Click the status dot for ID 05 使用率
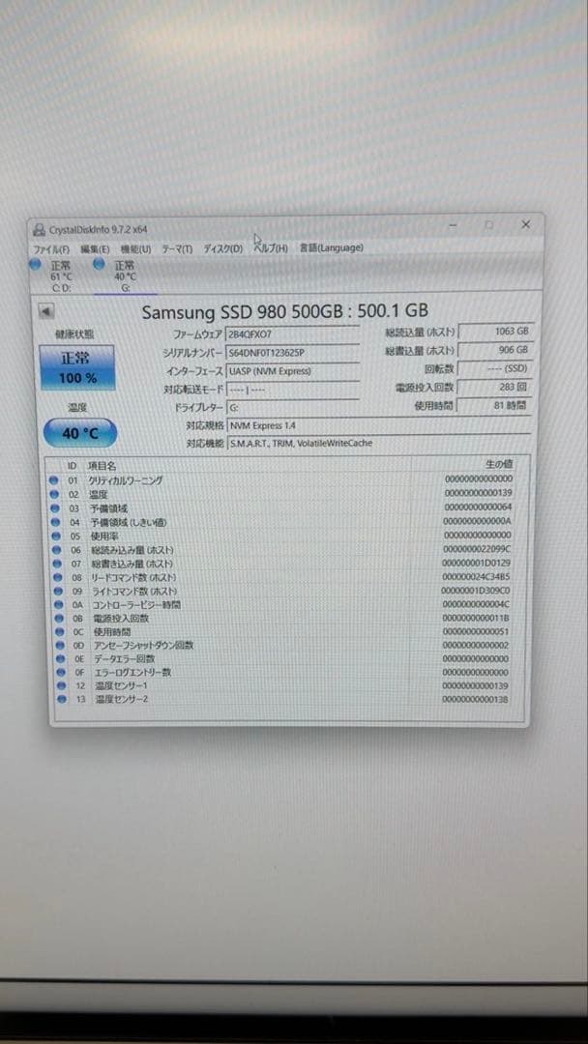Image resolution: width=588 pixels, height=1044 pixels. point(56,536)
